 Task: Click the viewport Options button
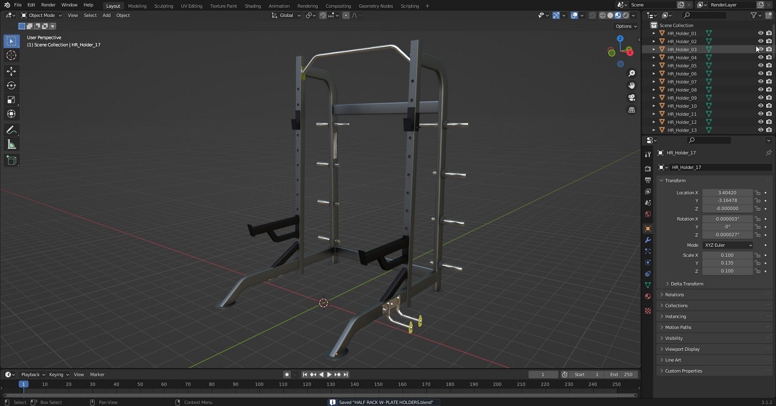tap(626, 26)
